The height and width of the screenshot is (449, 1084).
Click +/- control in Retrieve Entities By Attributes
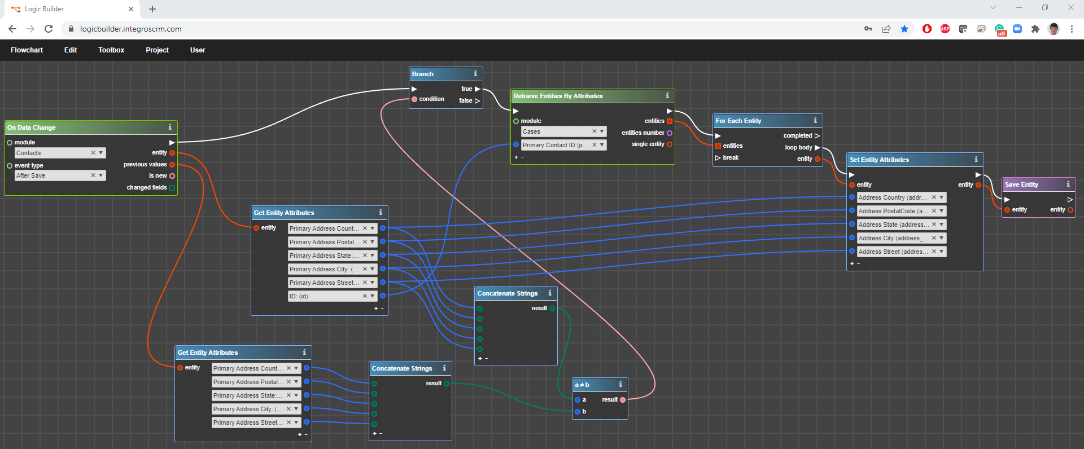point(519,157)
